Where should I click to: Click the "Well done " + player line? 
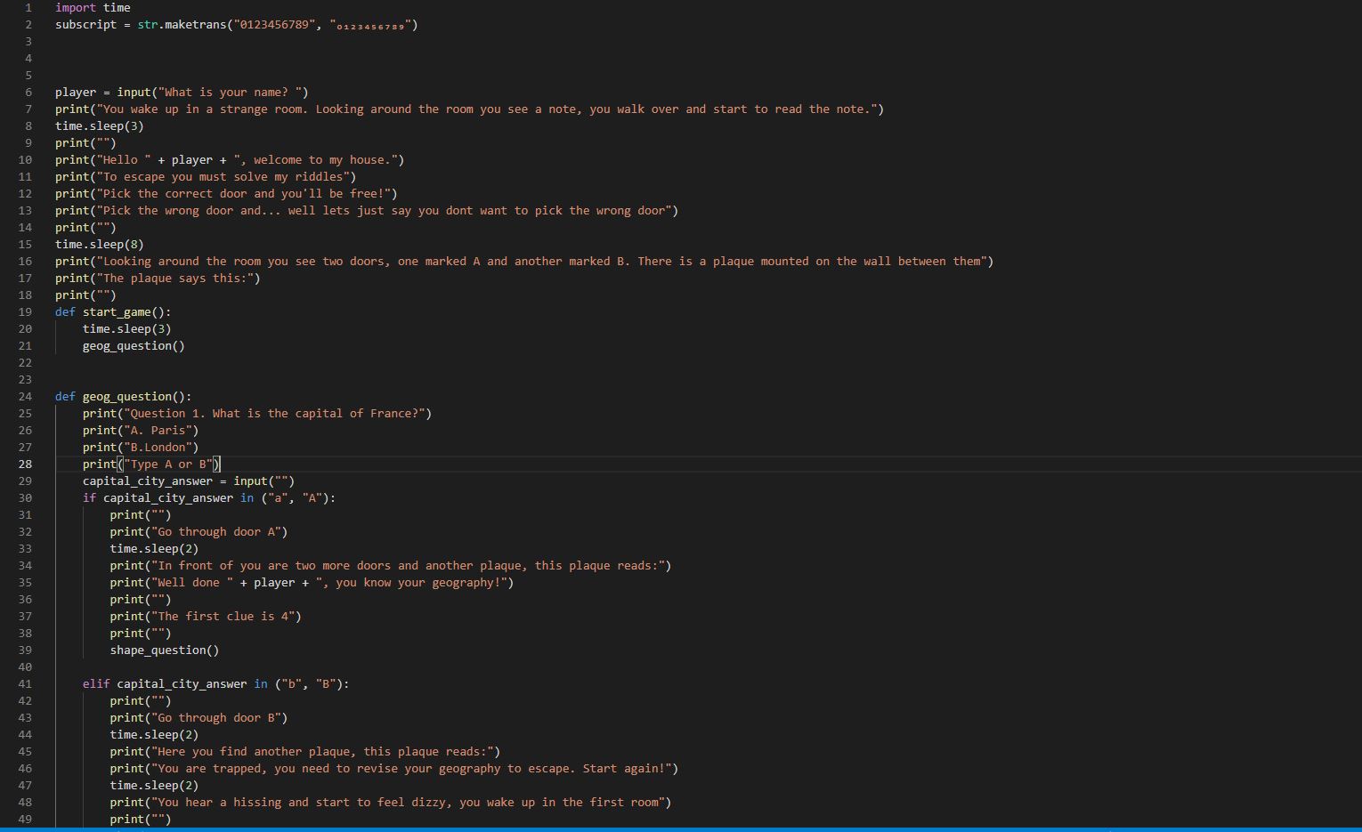[x=312, y=583]
